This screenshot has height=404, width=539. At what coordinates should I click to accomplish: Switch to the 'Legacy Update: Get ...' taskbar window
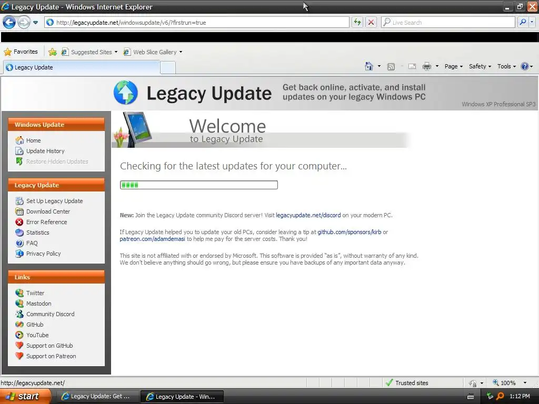click(x=97, y=397)
